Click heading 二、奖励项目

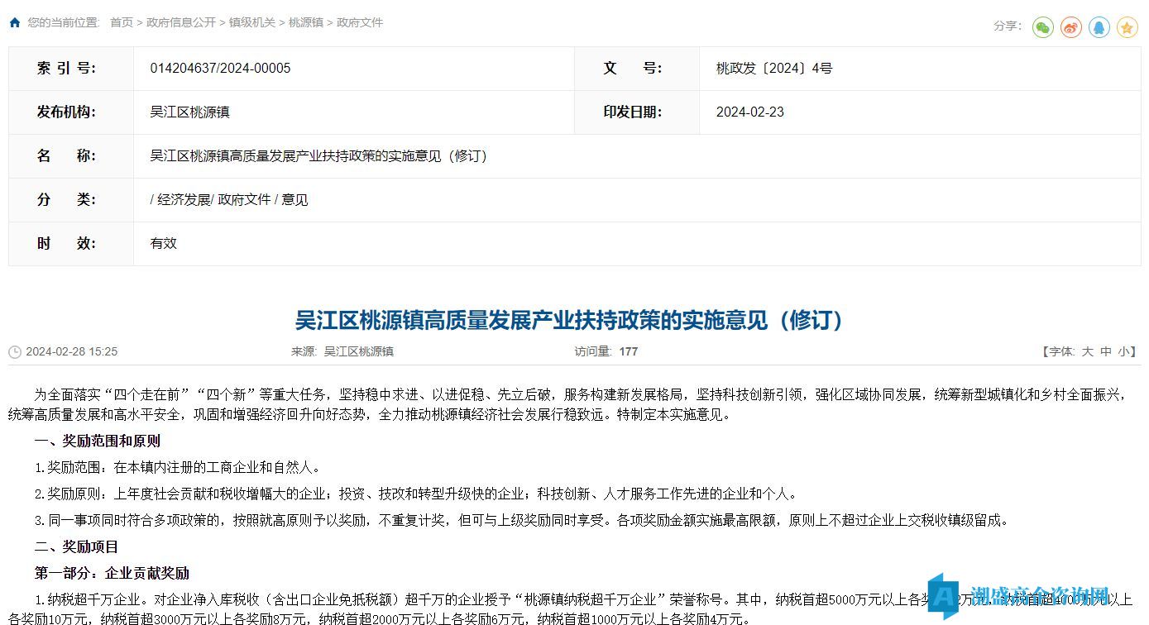click(x=77, y=547)
